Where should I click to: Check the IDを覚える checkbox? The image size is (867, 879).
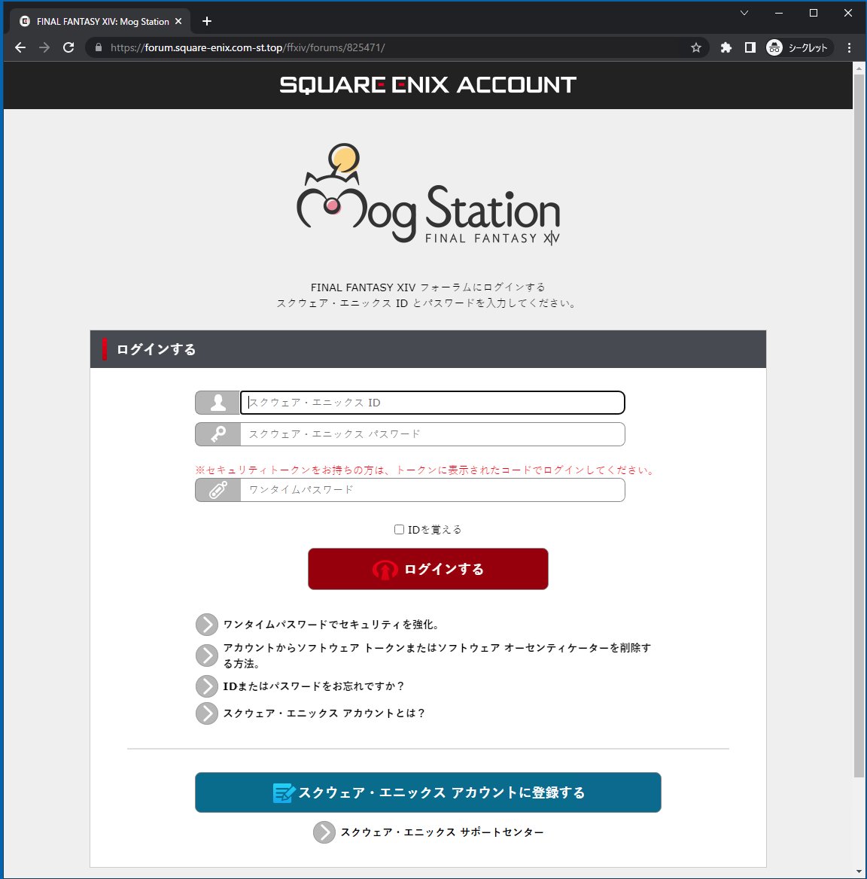click(x=399, y=529)
